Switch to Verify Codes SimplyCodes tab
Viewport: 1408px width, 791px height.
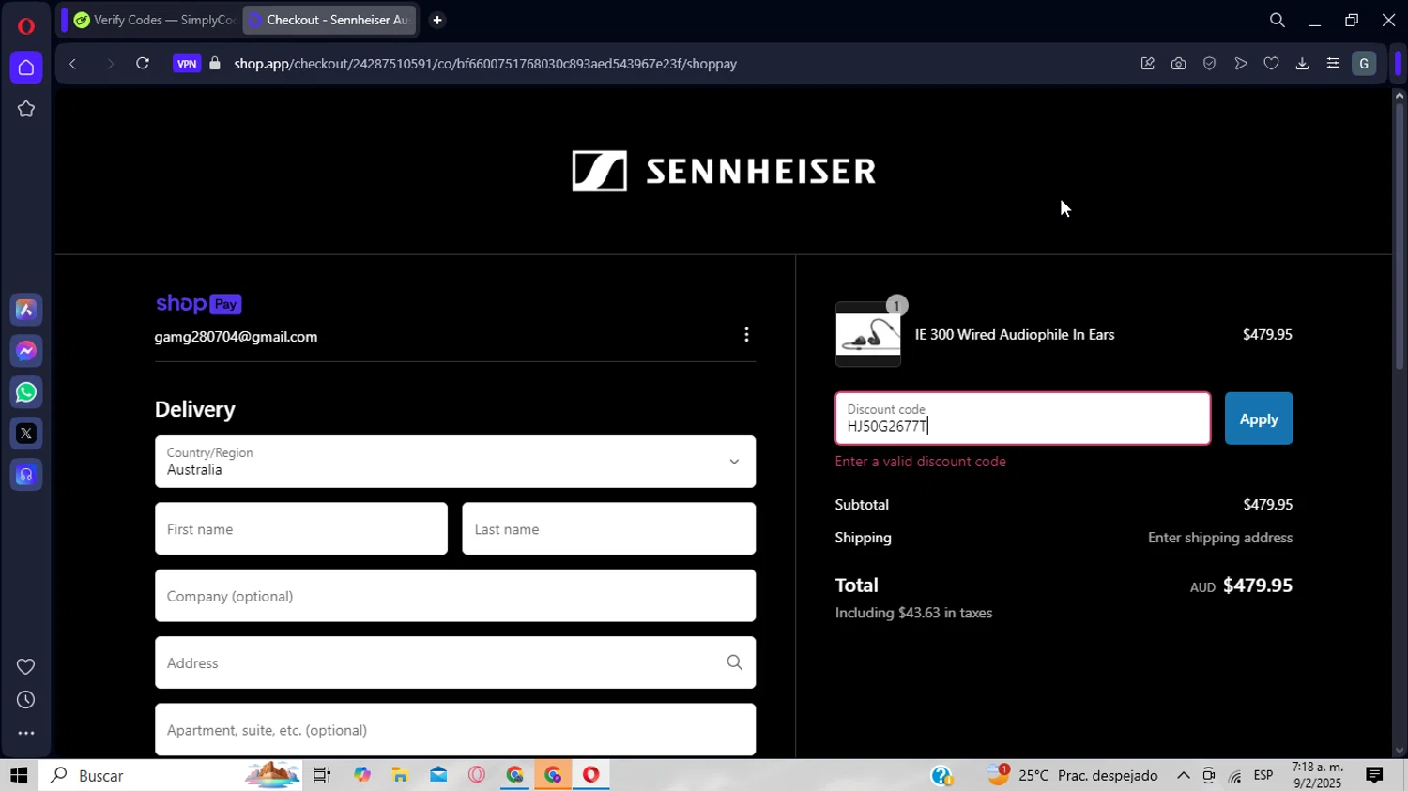(x=154, y=20)
